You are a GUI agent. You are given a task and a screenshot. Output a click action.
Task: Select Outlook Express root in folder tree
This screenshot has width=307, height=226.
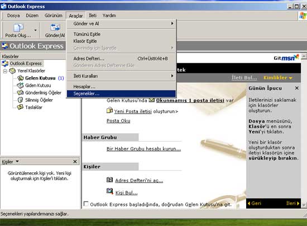pos(26,64)
